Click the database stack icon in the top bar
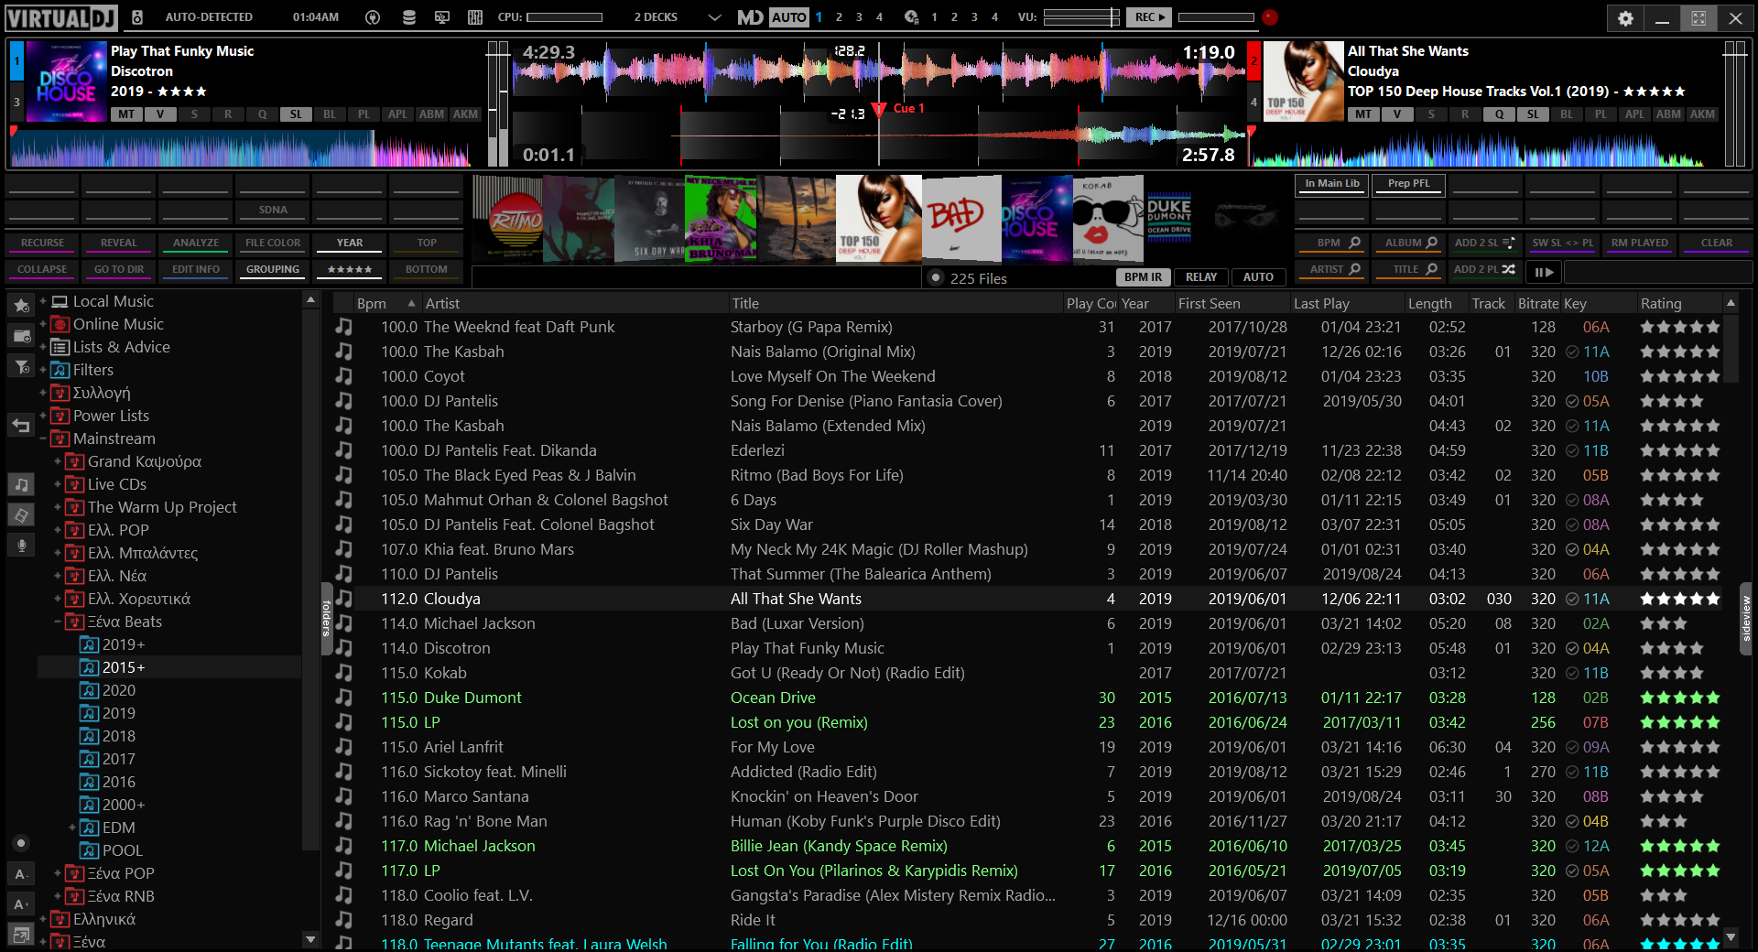This screenshot has height=952, width=1758. coord(408,16)
